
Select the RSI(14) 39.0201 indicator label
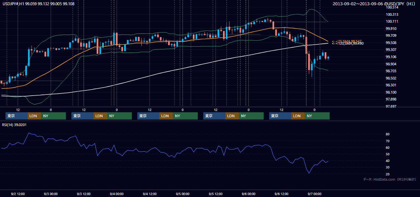pyautogui.click(x=14, y=125)
